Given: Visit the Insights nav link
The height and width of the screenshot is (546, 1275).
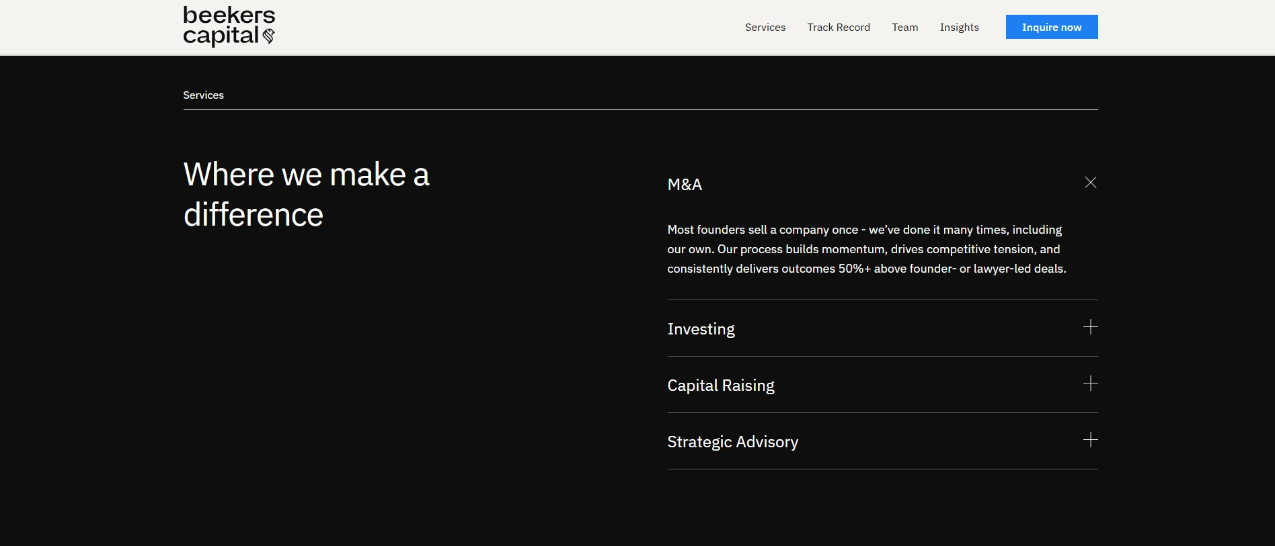Looking at the screenshot, I should (x=959, y=28).
